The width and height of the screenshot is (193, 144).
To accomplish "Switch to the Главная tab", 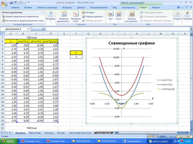I will pos(15,7).
